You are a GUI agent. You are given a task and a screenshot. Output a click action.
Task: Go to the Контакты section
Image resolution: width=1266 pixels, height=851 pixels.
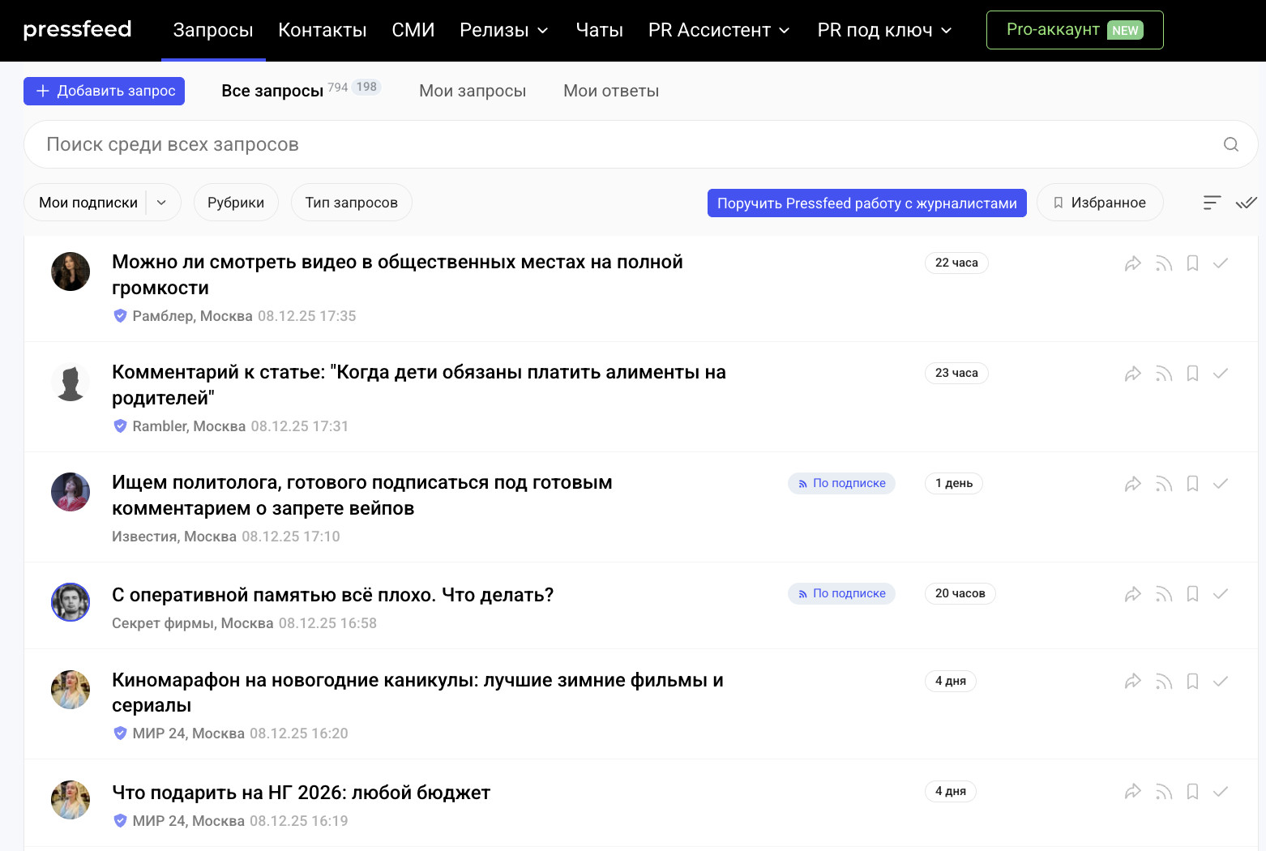tap(322, 31)
